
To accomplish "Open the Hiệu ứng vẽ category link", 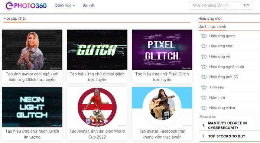I will [220, 56].
